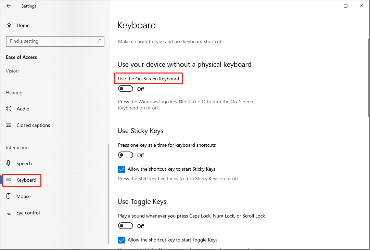Screen dimensions: 370x250
Task: Click the Closed captions CC icon
Action: (x=9, y=125)
